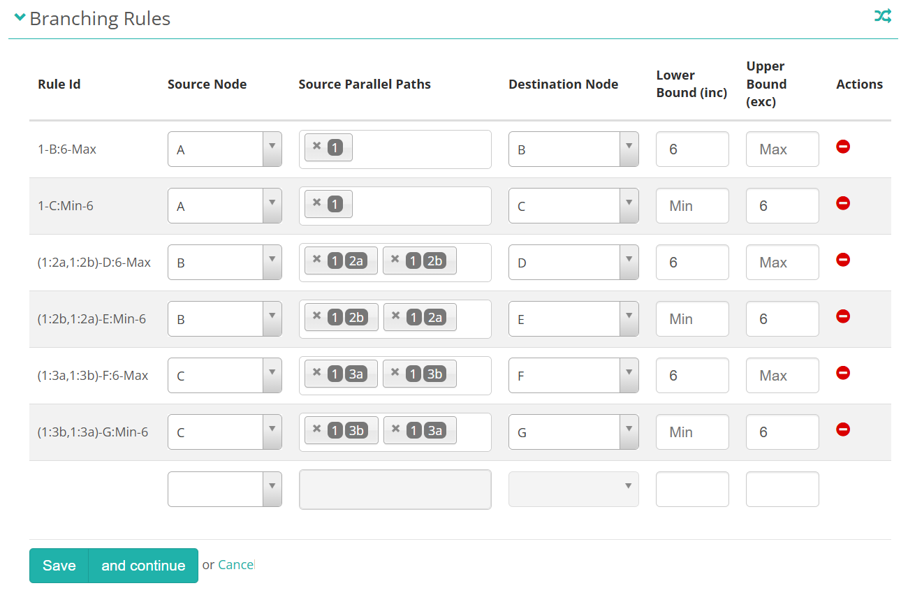
Task: Remove rule (1:2b,1:2a)-E:Min-6
Action: (x=843, y=316)
